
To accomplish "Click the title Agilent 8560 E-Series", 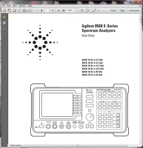I will 100,26.
